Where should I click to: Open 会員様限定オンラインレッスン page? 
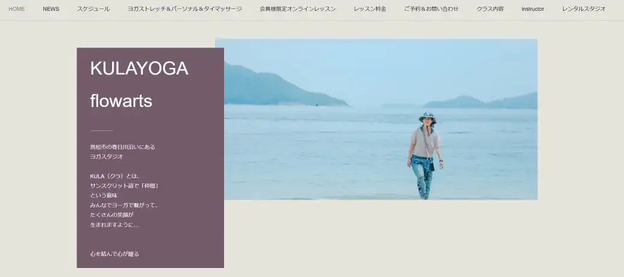298,9
